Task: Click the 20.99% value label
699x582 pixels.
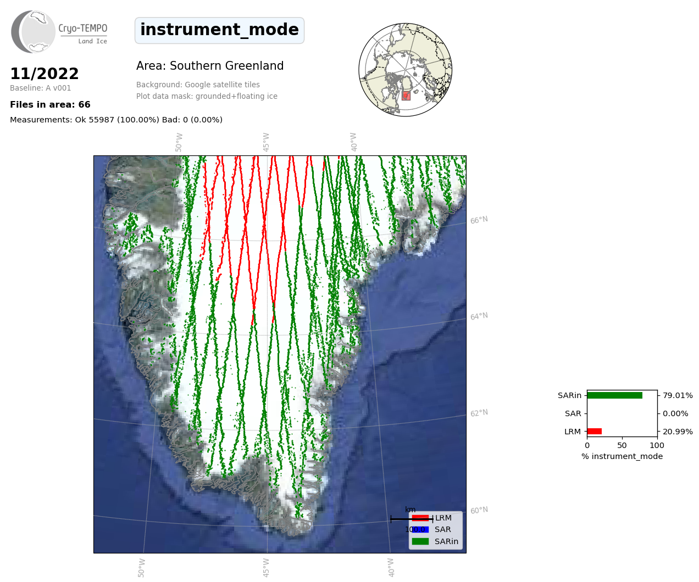Action: pyautogui.click(x=678, y=432)
